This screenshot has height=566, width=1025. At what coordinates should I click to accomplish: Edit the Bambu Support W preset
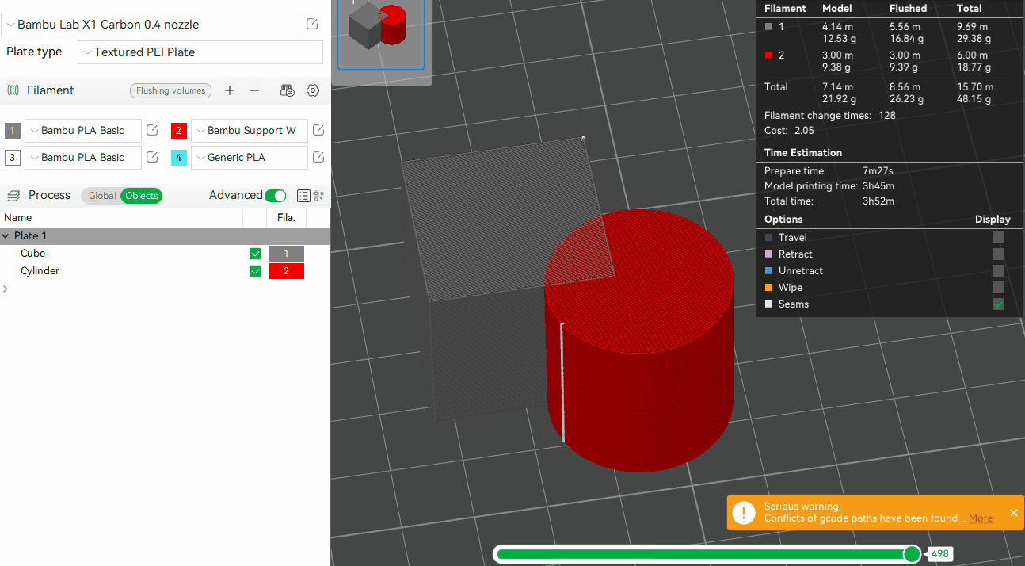(x=318, y=131)
